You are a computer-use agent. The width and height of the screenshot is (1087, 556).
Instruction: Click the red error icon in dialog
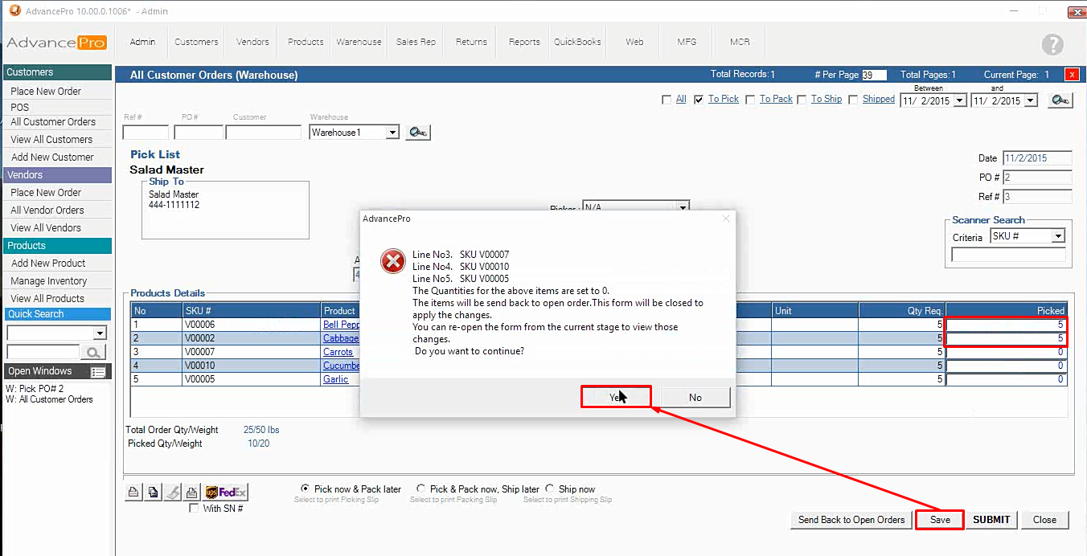point(392,261)
